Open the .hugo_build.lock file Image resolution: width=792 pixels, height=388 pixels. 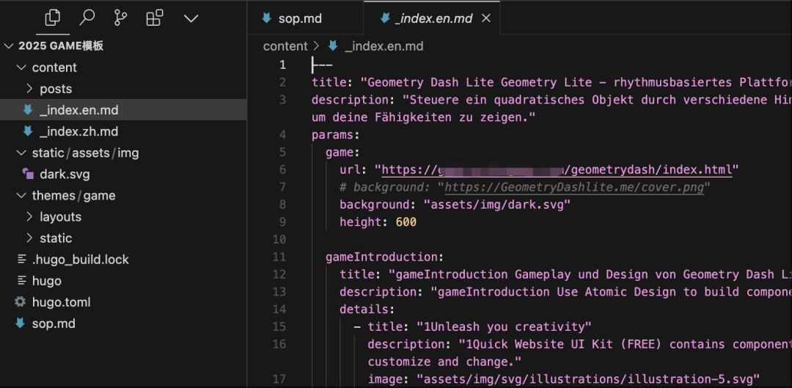point(123,260)
